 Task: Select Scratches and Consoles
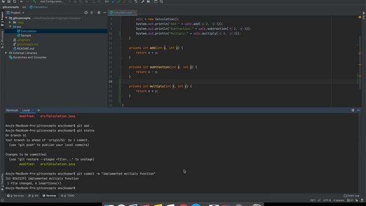27,57
